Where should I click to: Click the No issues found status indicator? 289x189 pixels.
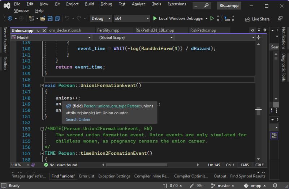pos(61,165)
